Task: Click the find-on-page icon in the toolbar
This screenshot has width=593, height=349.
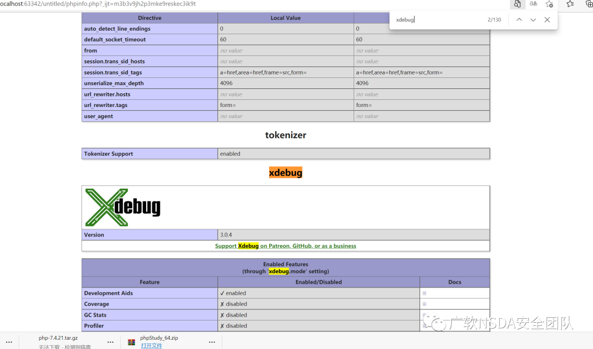Action: pos(517,4)
